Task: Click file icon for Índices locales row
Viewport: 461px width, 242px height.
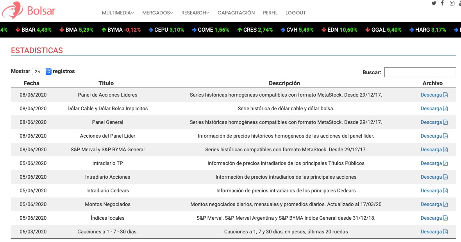Action: tap(445, 218)
